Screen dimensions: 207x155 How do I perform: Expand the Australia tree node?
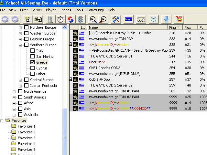(14, 115)
